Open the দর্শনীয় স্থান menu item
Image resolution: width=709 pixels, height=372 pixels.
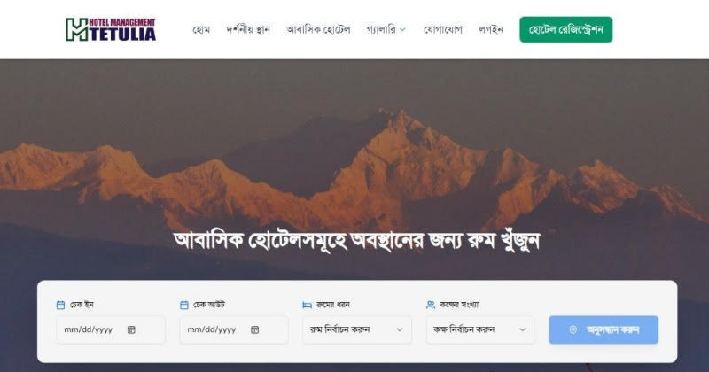pos(248,30)
